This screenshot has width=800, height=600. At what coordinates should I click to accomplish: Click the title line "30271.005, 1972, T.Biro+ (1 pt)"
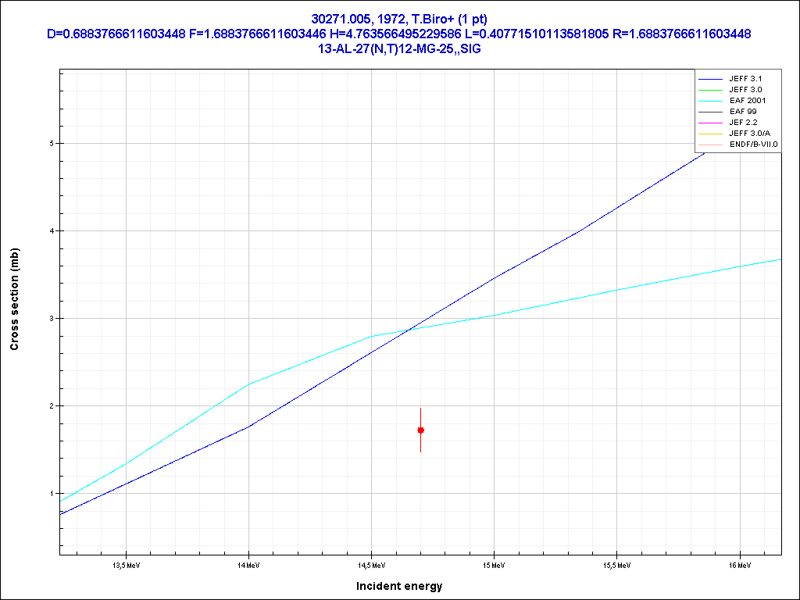pos(399,19)
